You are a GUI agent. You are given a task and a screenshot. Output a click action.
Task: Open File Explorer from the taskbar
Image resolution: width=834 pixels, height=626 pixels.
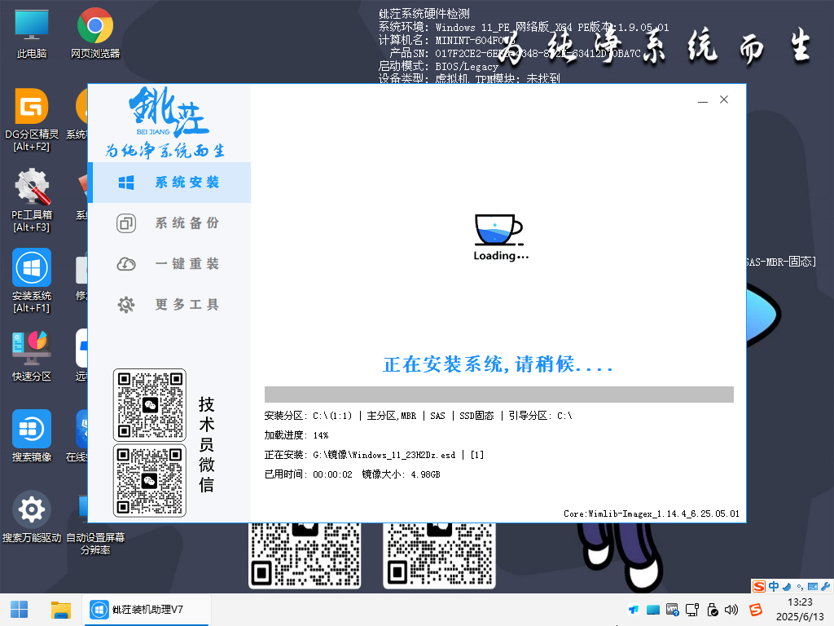tap(60, 610)
